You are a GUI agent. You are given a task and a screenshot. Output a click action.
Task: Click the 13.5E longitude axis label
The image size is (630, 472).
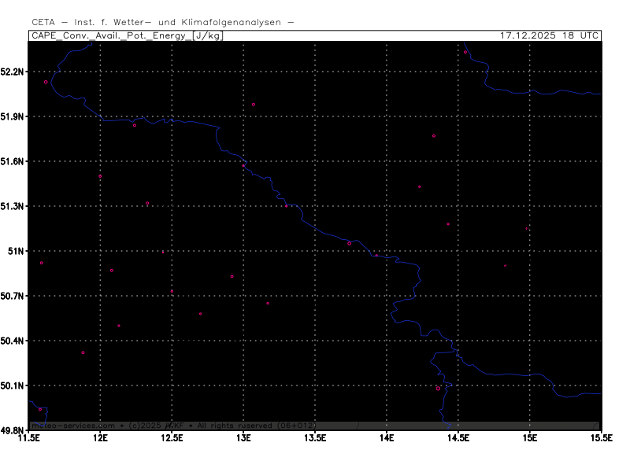[x=315, y=437]
